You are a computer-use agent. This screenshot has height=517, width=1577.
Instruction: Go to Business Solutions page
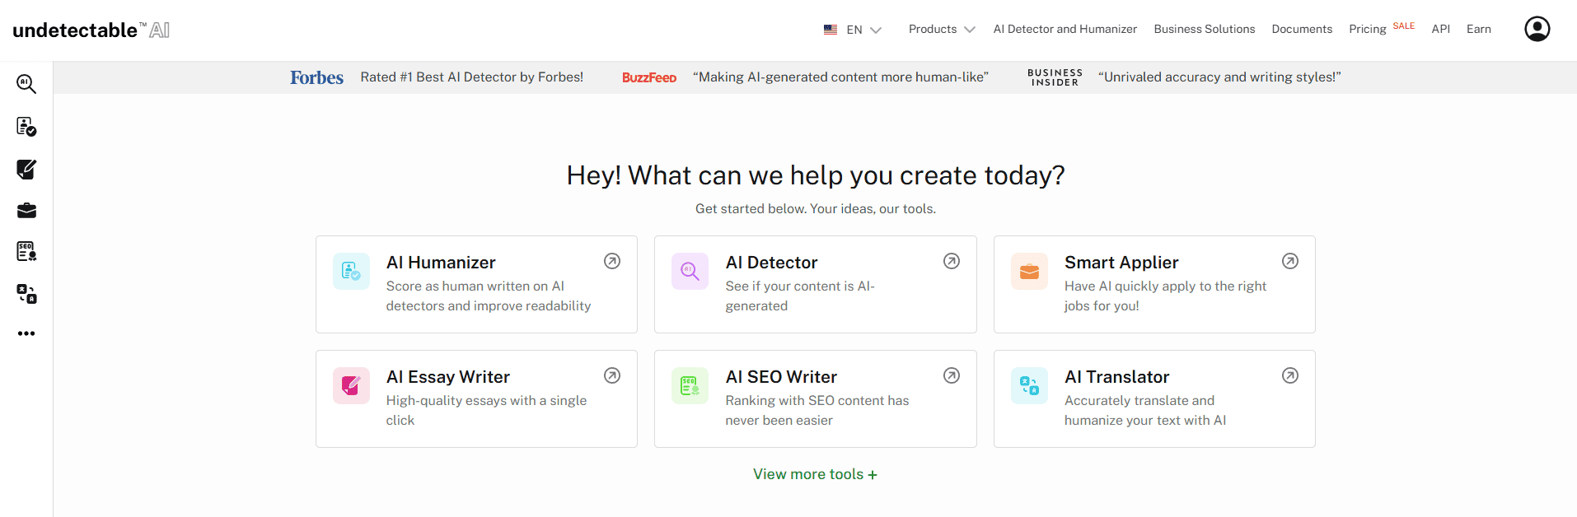(1205, 29)
